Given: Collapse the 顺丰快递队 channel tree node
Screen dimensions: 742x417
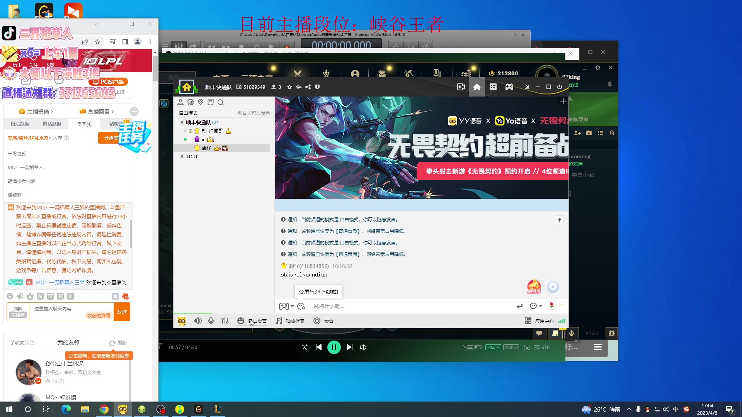Looking at the screenshot, I should (182, 122).
